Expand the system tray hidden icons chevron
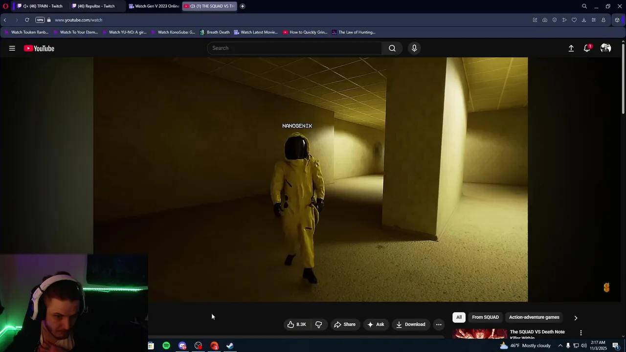The width and height of the screenshot is (626, 352). 560,346
